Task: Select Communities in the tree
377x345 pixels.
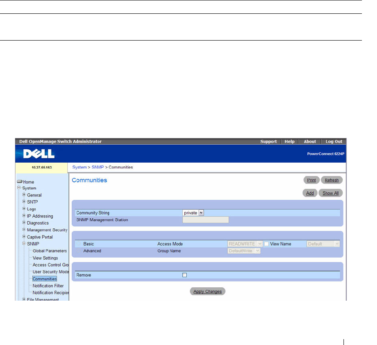Action: tap(45, 279)
